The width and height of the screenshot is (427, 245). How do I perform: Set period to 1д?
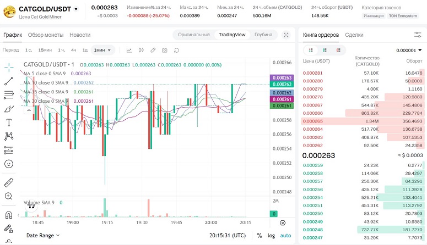[x=85, y=50]
